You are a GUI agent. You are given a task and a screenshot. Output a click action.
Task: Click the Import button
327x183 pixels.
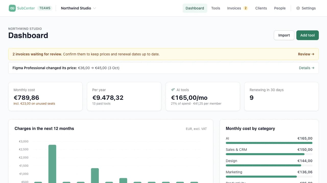click(284, 35)
